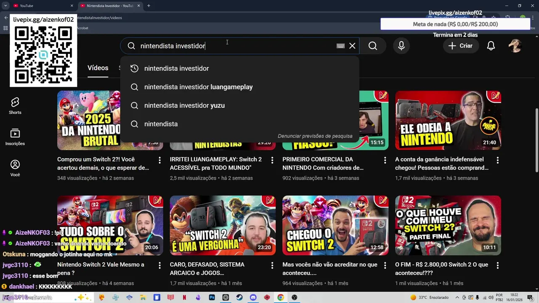Open Photoshop from the taskbar
The image size is (539, 303).
[x=212, y=298]
